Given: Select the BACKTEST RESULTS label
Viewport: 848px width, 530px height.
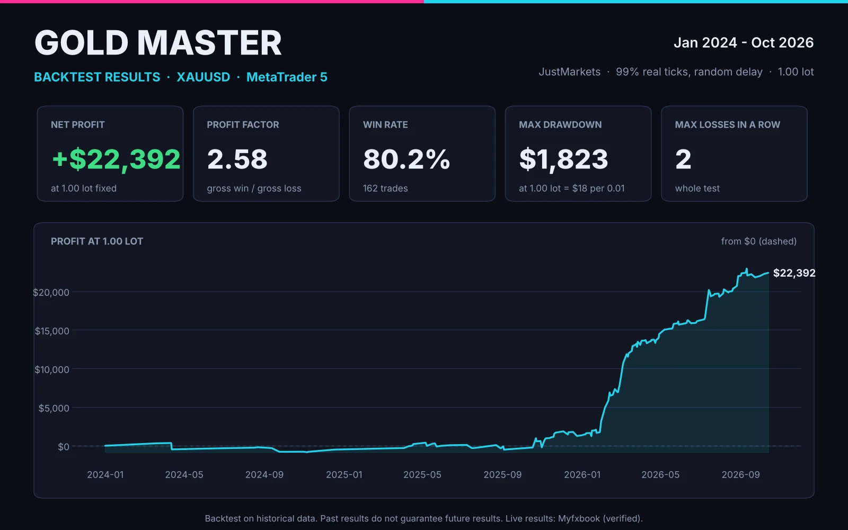Looking at the screenshot, I should point(97,77).
